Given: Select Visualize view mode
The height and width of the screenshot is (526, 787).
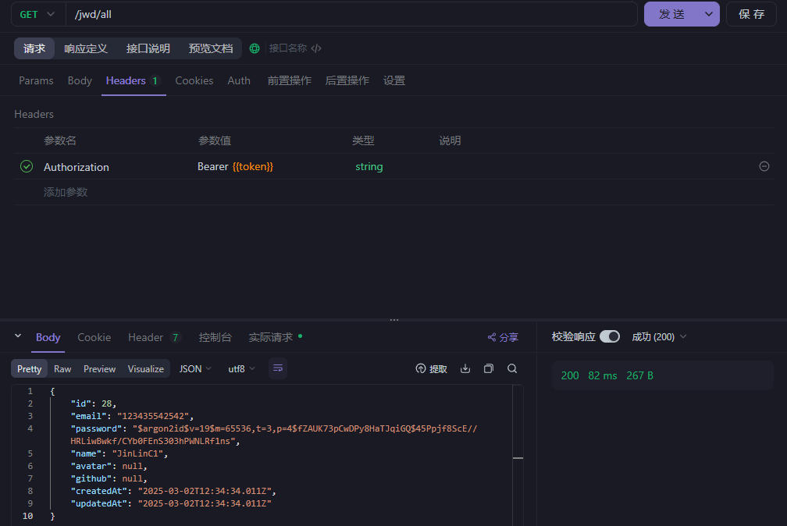Looking at the screenshot, I should (x=145, y=369).
